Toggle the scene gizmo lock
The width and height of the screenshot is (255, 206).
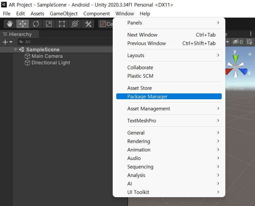tap(250, 54)
